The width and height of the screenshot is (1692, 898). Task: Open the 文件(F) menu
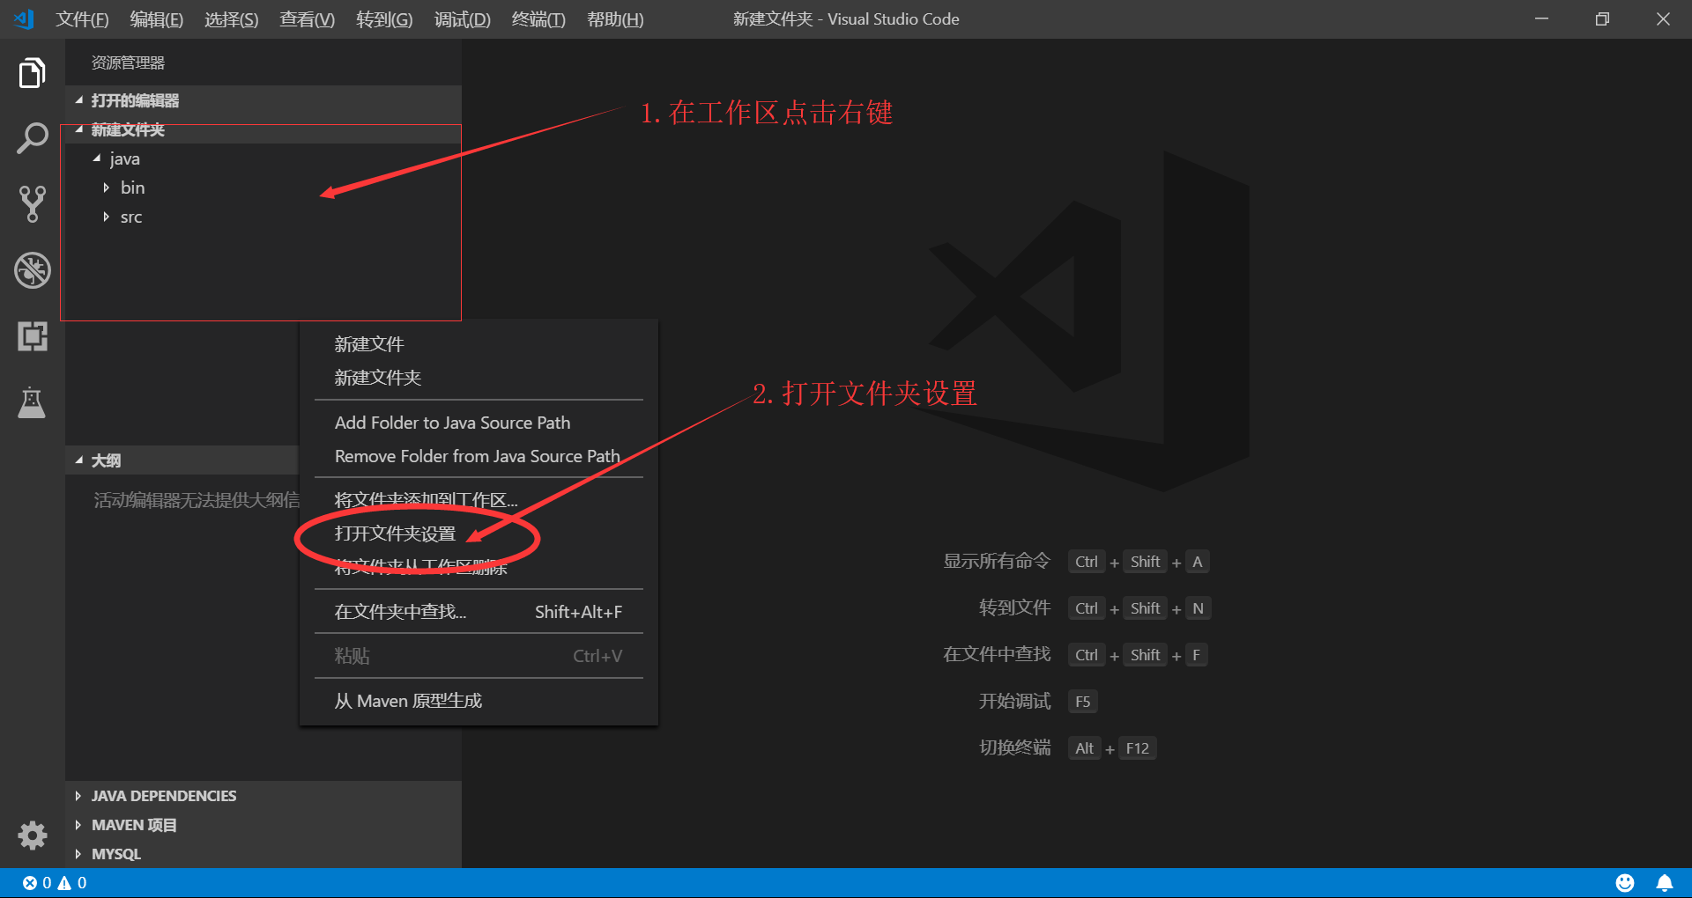click(x=81, y=18)
